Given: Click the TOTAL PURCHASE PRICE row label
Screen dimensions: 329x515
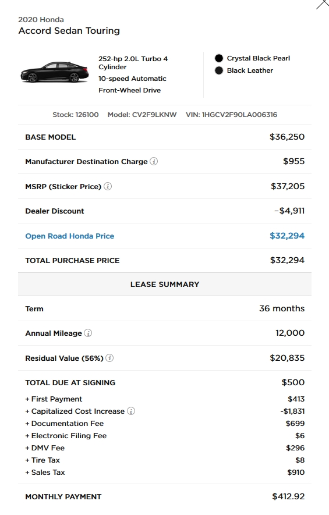Looking at the screenshot, I should 72,261.
